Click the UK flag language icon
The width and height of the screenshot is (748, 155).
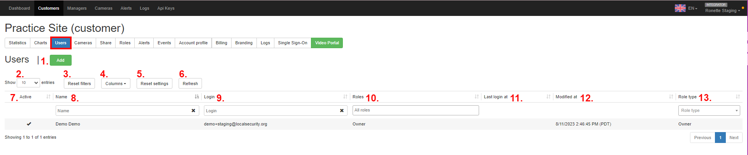pos(680,8)
